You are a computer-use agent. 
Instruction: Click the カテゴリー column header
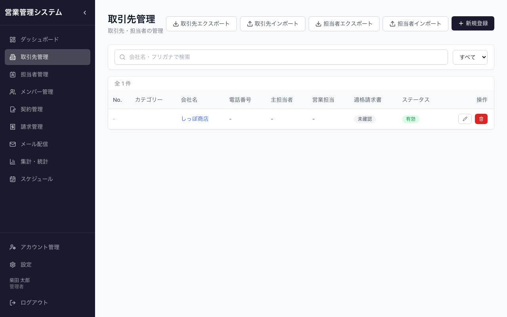[149, 100]
